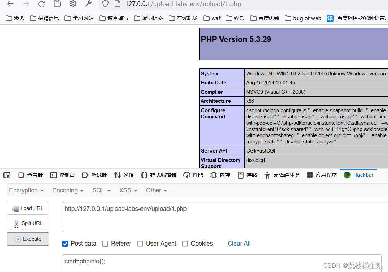Expand the Encryption dropdown in HackBar
The width and height of the screenshot is (388, 272).
coord(26,190)
